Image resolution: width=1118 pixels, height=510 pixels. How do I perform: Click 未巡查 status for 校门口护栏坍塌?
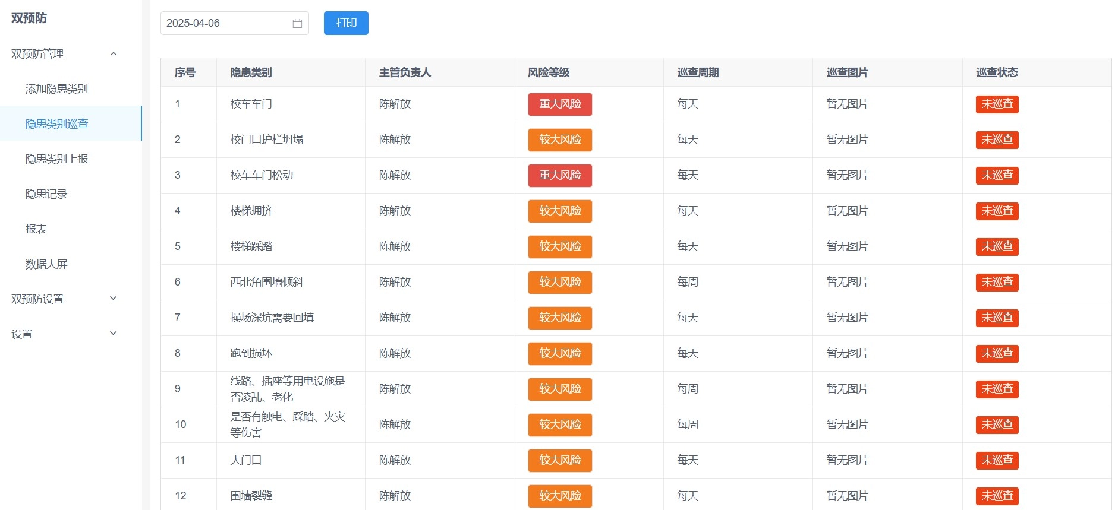[997, 140]
